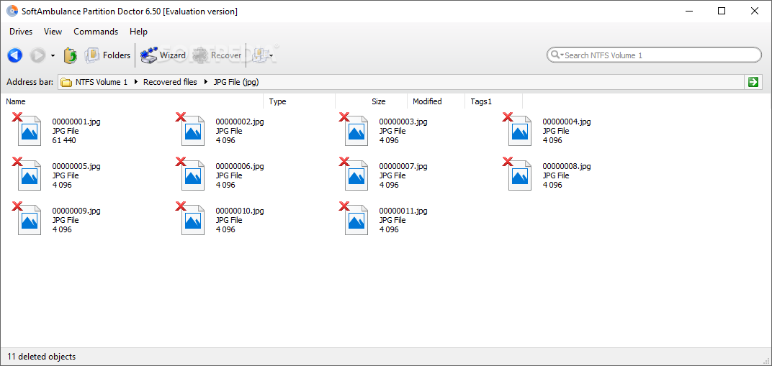Screen dimensions: 772x366
Task: Click the blue Back navigation arrow
Action: pos(15,55)
